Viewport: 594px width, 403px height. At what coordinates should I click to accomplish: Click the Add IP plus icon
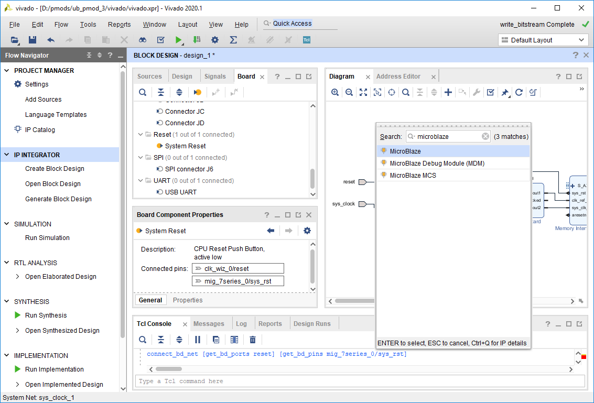coord(448,92)
